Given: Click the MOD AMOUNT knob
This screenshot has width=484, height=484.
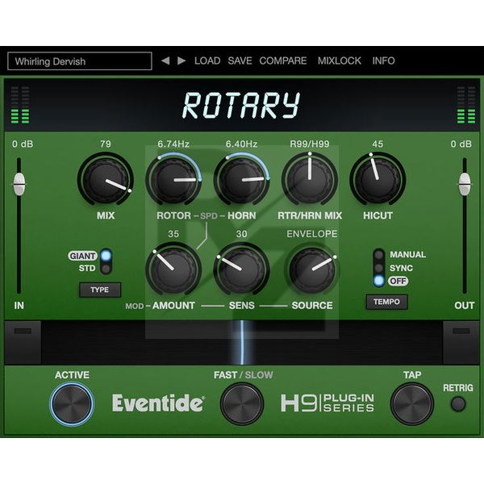Looking at the screenshot, I should [x=173, y=269].
